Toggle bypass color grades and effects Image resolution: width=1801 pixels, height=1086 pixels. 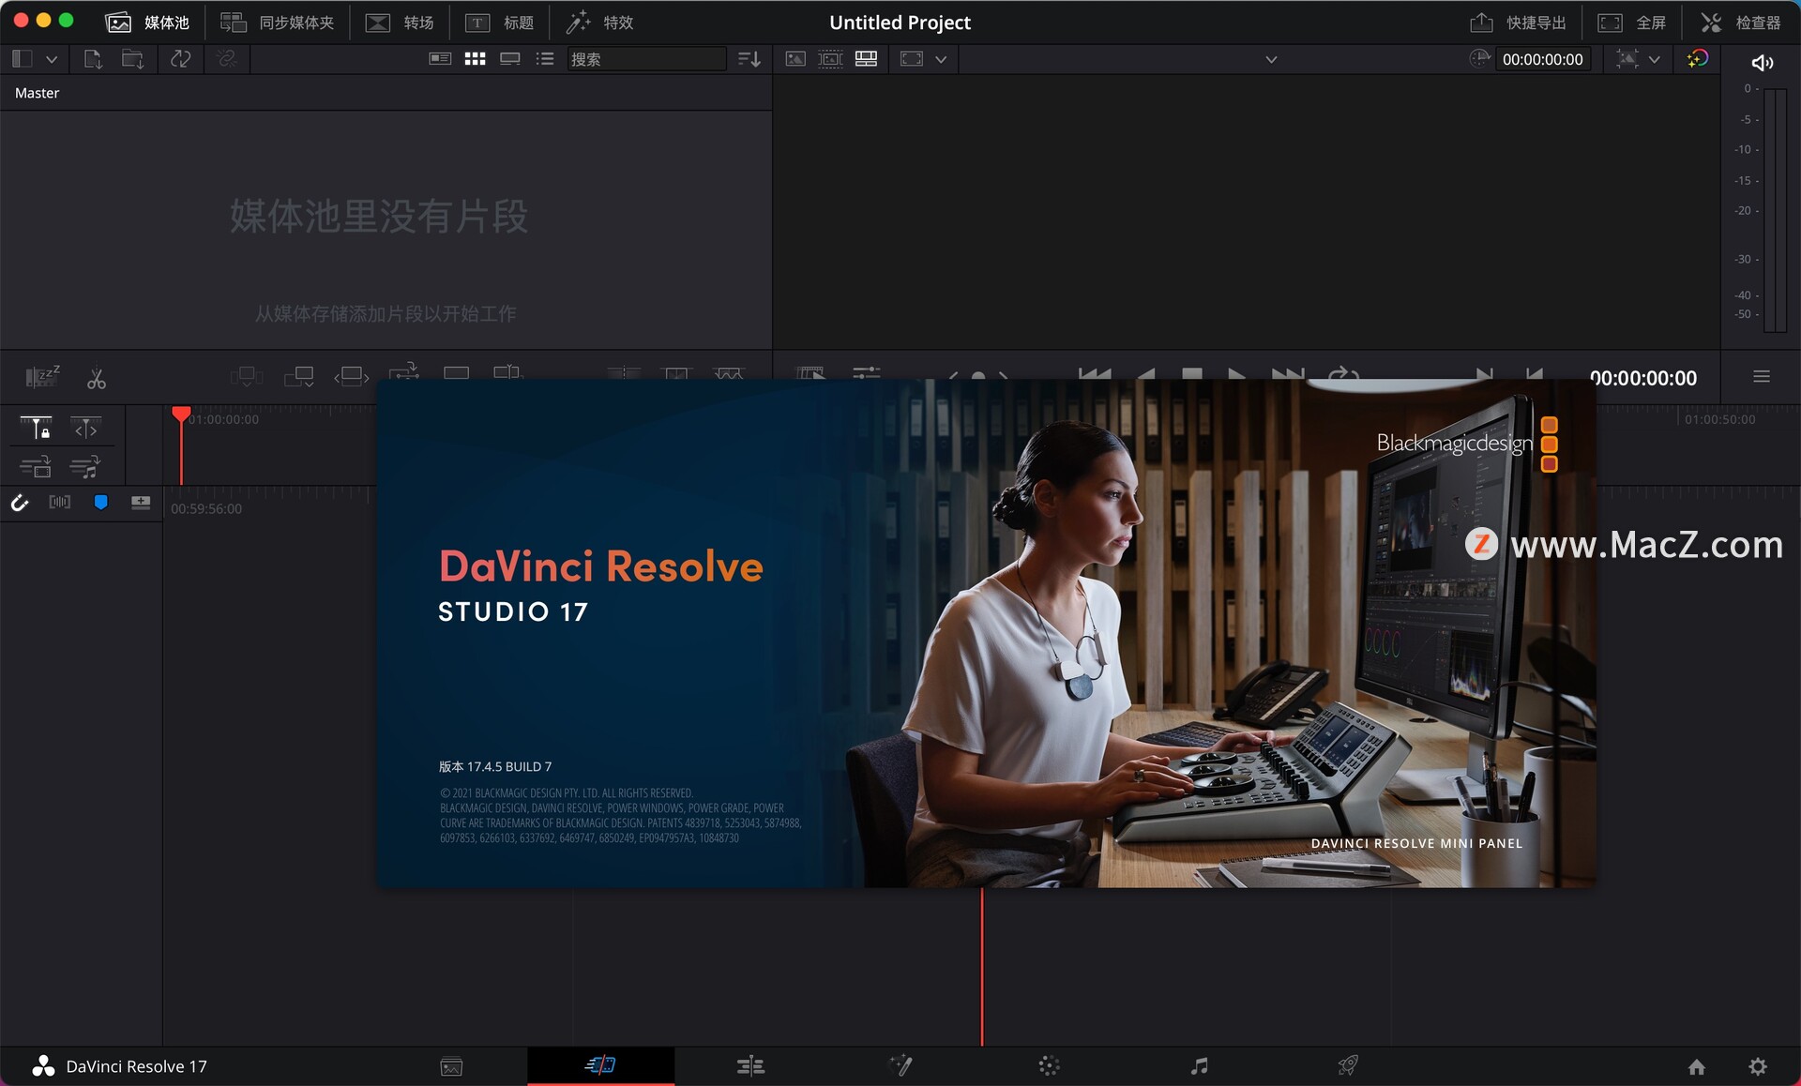[1697, 58]
